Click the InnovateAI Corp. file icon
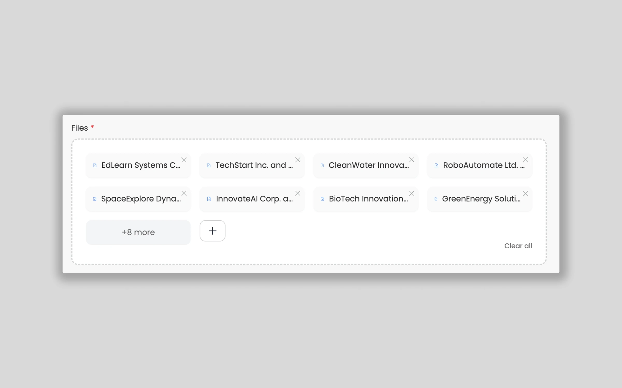This screenshot has width=622, height=388. [x=209, y=199]
